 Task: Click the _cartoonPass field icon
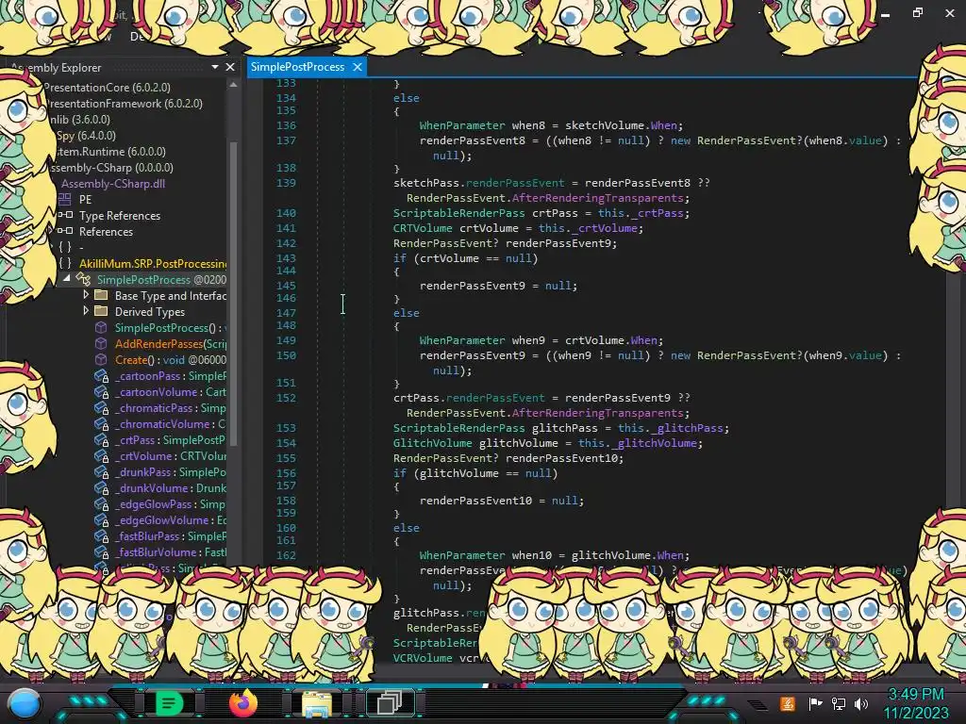click(102, 375)
